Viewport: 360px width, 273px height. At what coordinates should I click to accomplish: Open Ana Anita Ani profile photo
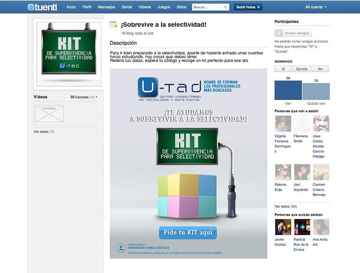pyautogui.click(x=321, y=227)
